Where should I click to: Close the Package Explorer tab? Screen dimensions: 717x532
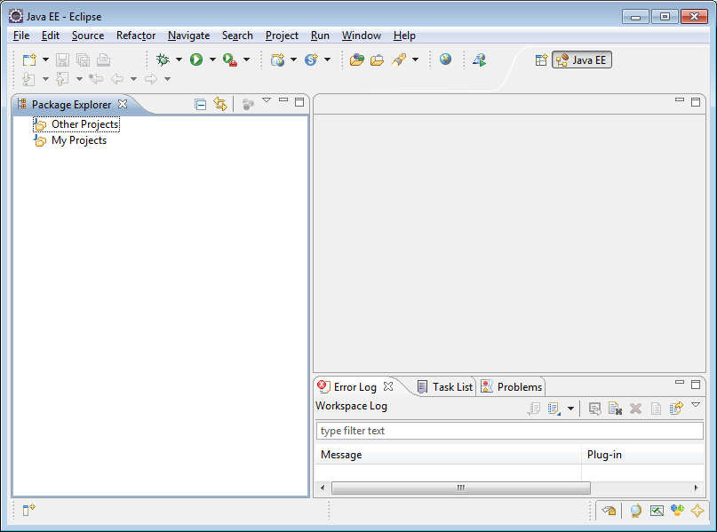(x=123, y=104)
